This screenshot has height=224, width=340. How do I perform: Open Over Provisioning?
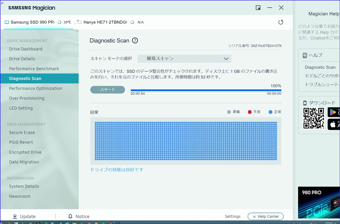pyautogui.click(x=27, y=98)
